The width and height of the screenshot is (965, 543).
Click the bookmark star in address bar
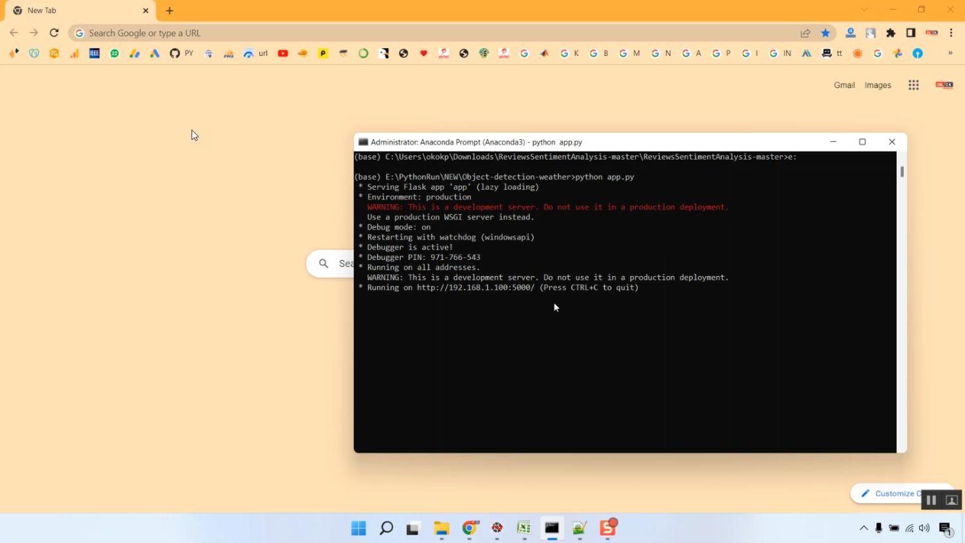coord(825,33)
